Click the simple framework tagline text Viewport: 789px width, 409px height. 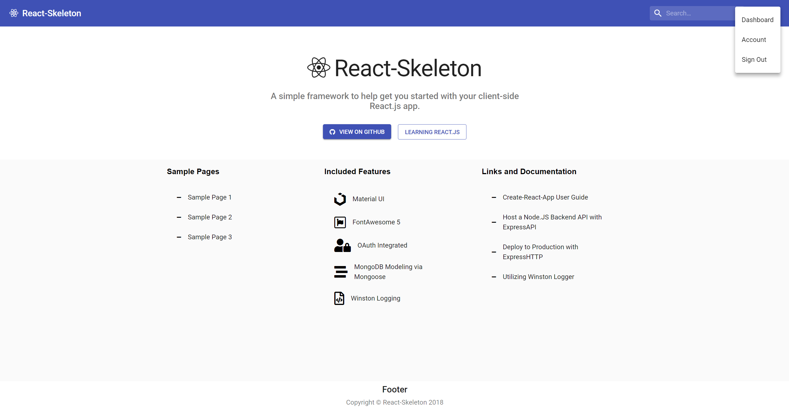coord(394,101)
